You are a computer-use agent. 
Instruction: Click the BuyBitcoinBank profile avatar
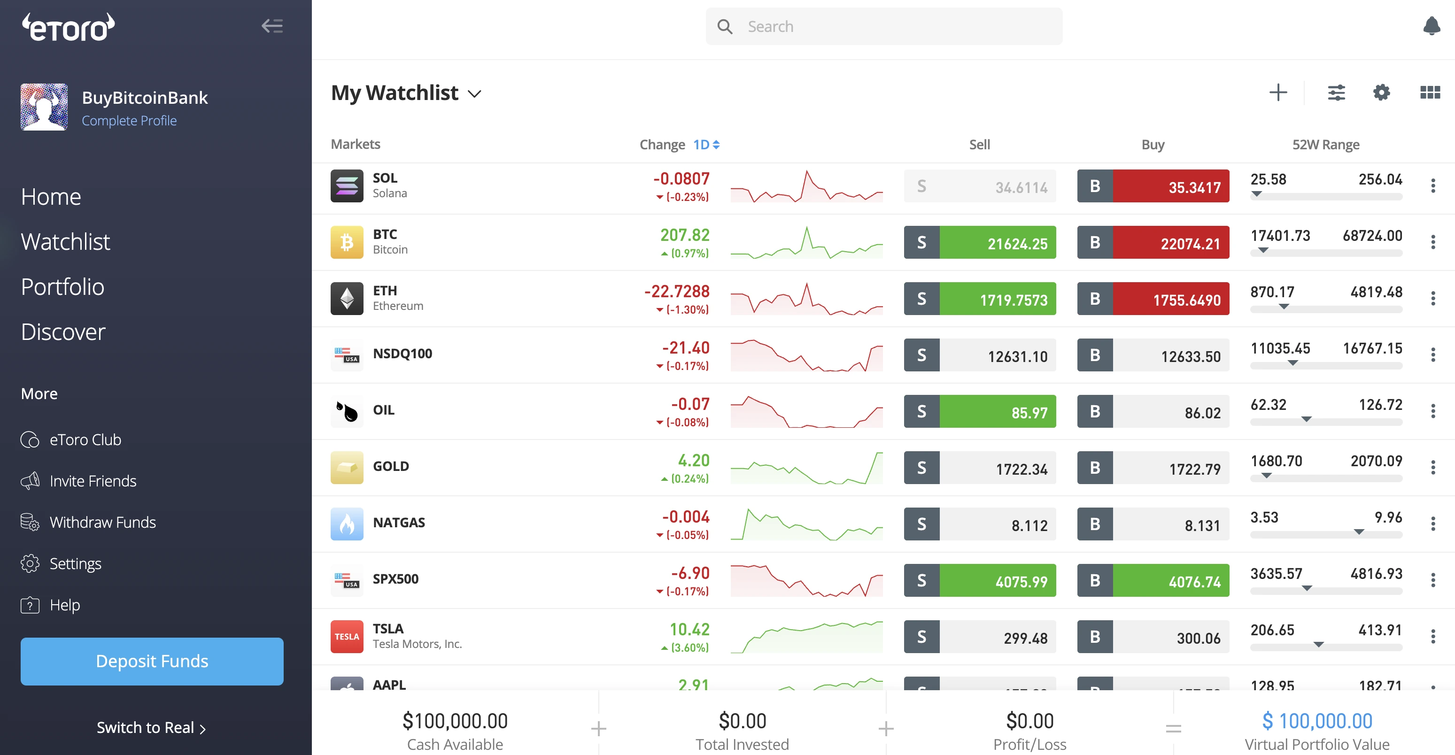point(44,108)
